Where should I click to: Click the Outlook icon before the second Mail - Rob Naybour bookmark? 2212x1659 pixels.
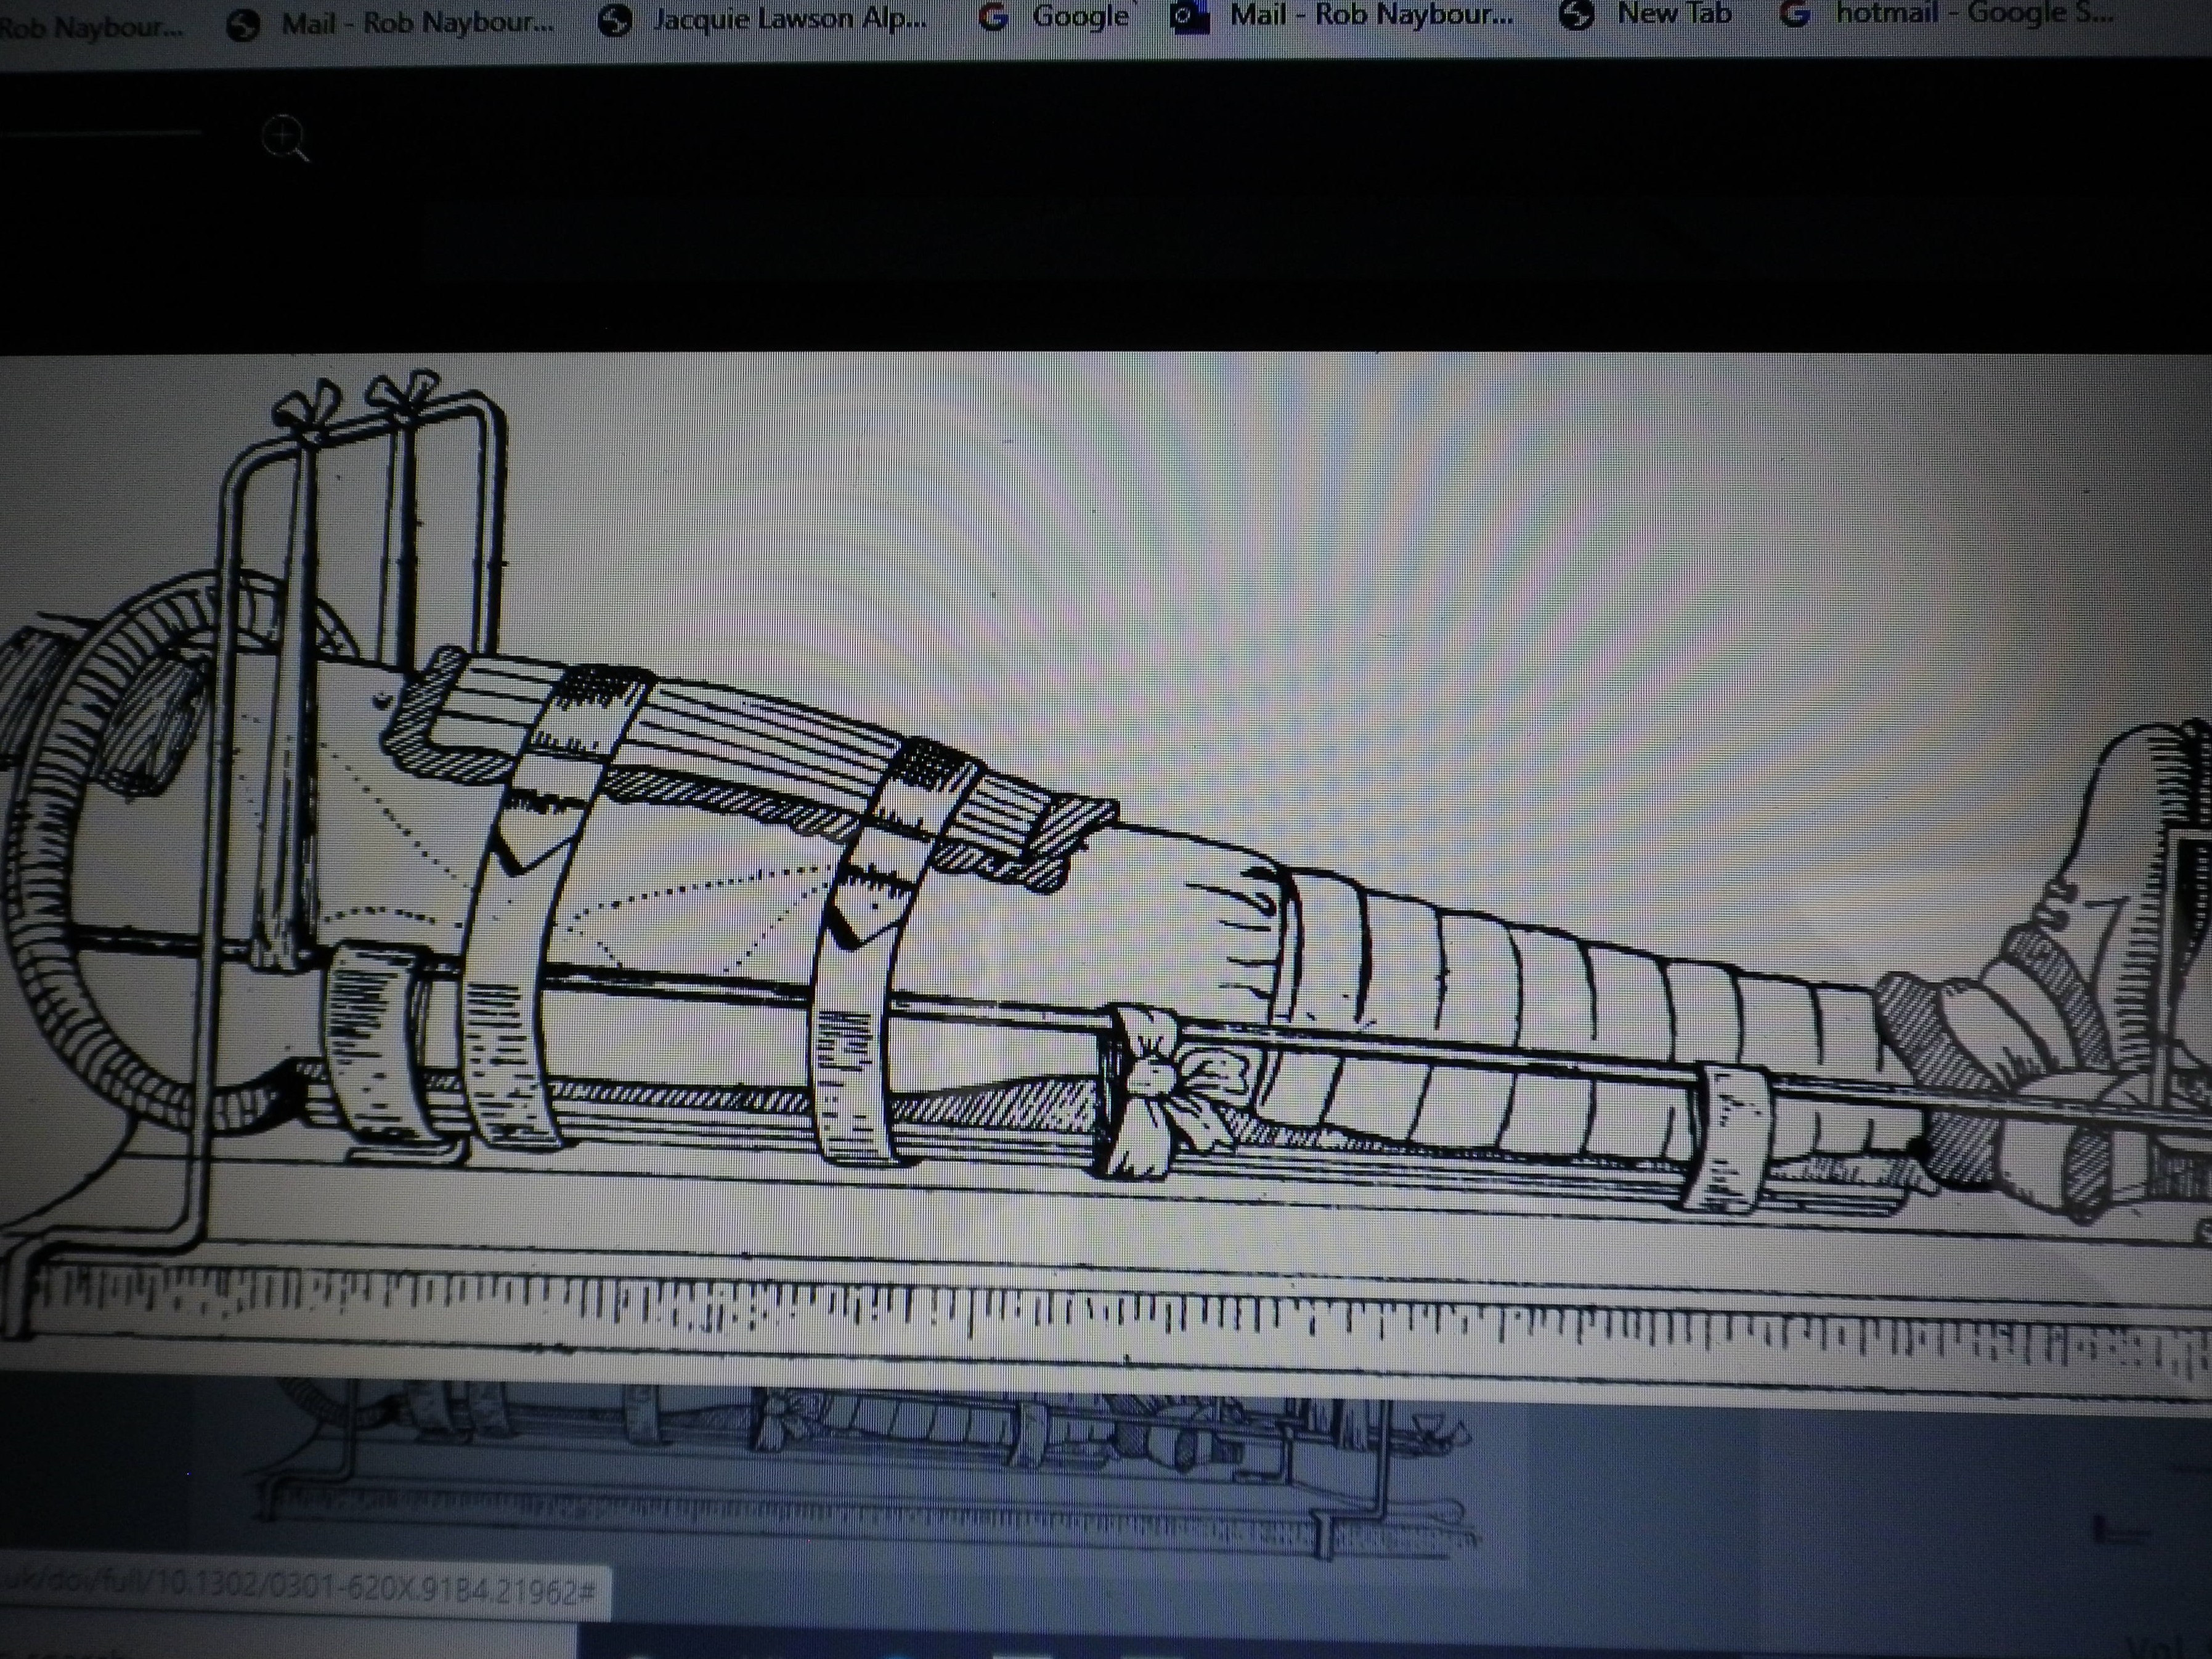pyautogui.click(x=1190, y=16)
